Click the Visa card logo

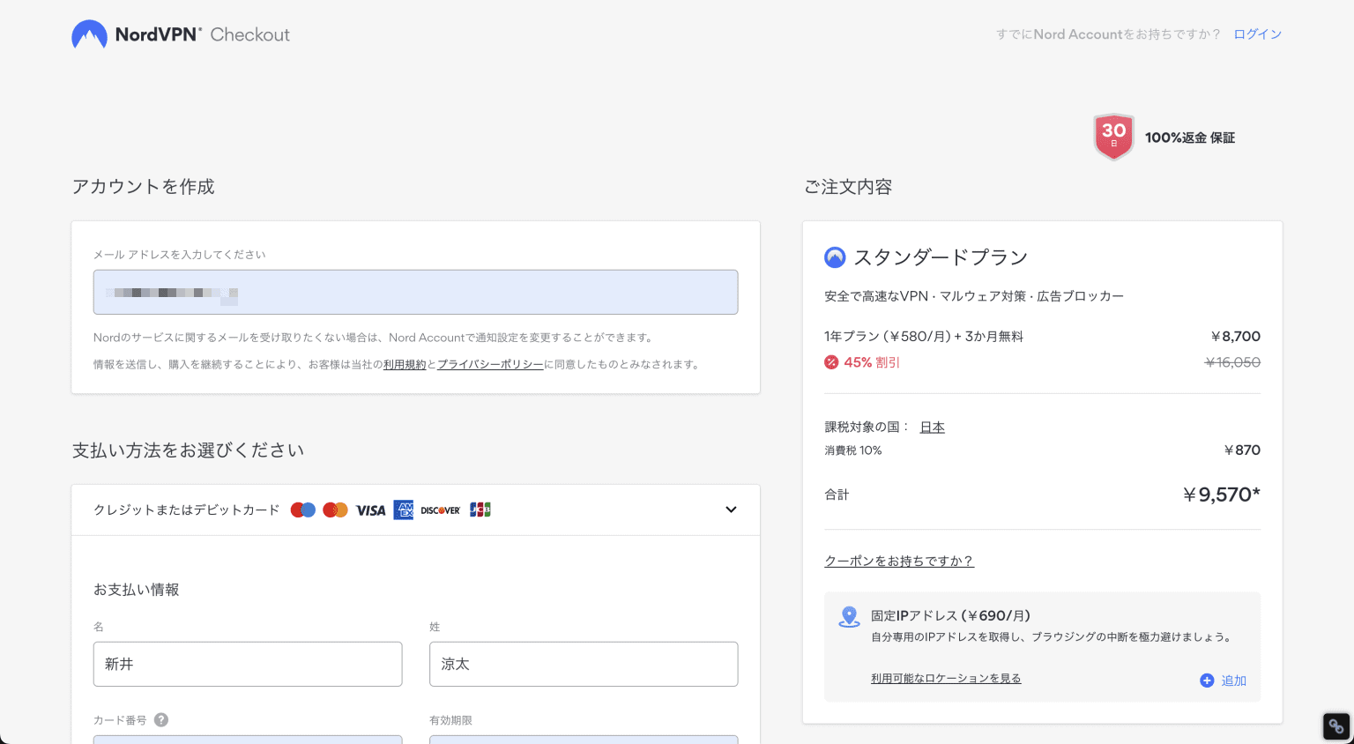(x=370, y=510)
